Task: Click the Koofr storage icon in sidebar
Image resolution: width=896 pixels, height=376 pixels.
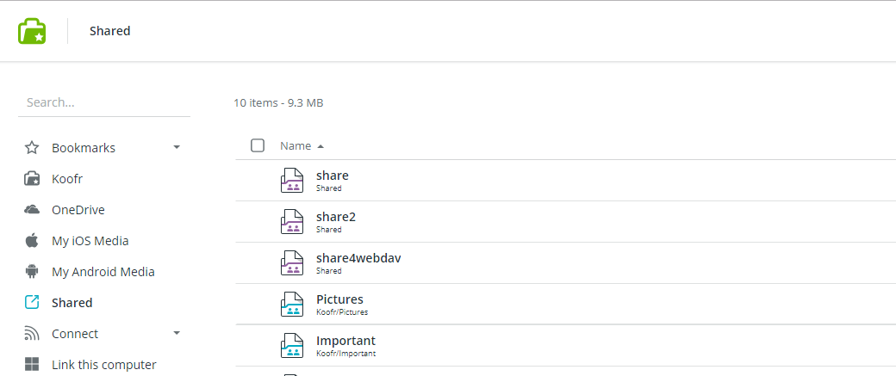Action: 32,179
